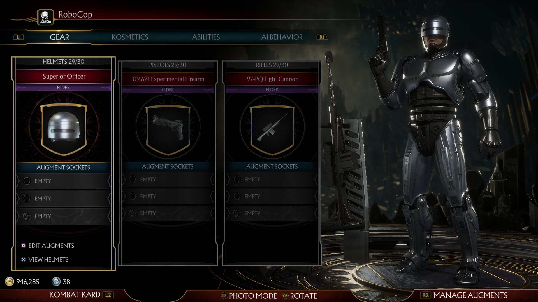
Task: Click the Rotate control label
Action: pos(303,296)
